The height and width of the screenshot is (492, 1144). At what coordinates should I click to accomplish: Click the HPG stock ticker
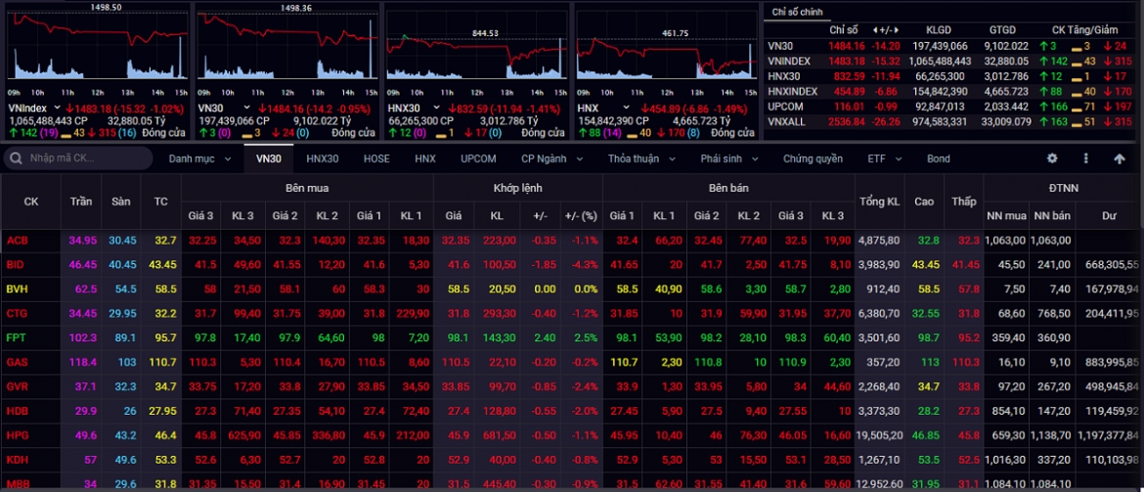(17, 435)
